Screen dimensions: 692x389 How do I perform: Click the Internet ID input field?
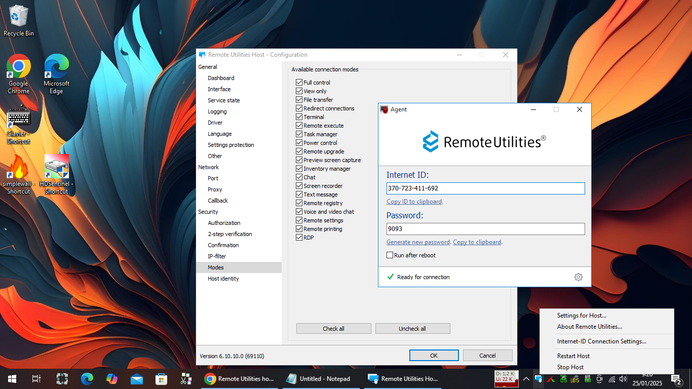485,188
